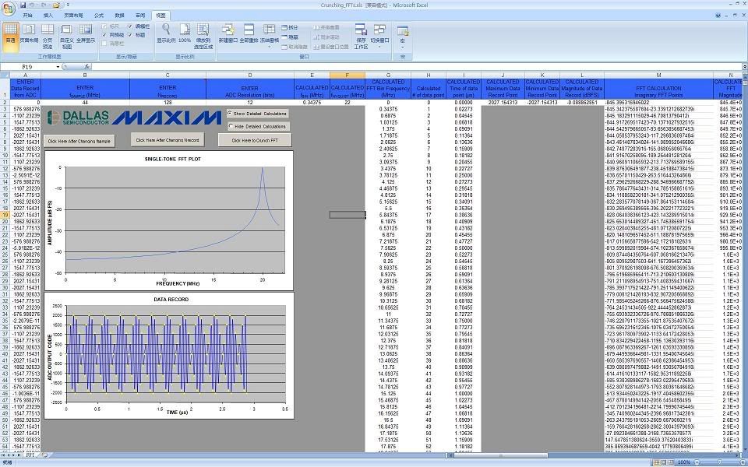Click Save Workspace (保存工作区) icon
The image size is (748, 467).
click(361, 33)
